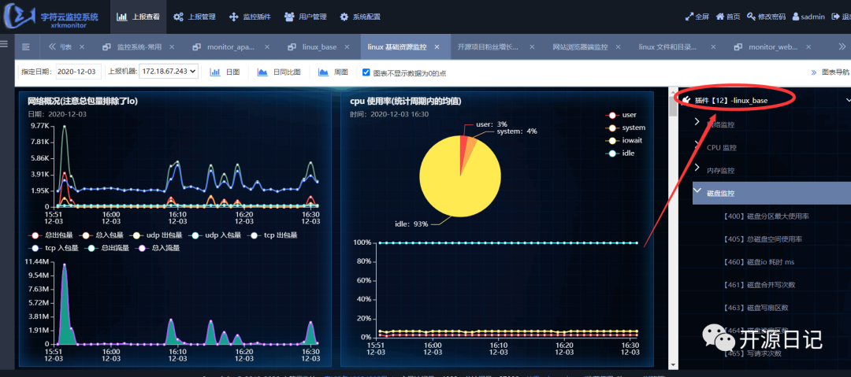
Task: Open the 上报管理 menu
Action: [x=195, y=17]
